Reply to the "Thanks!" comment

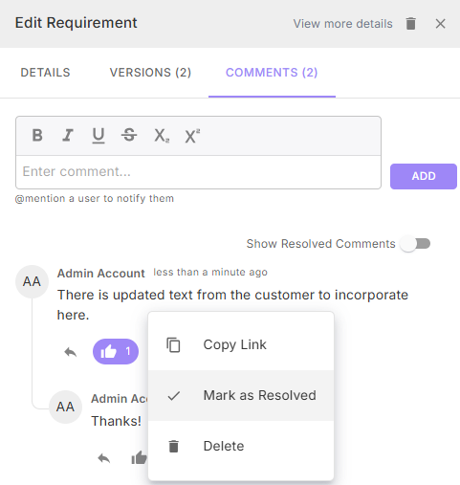(104, 458)
